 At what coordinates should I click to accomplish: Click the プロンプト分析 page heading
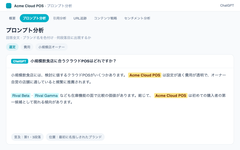(25, 30)
